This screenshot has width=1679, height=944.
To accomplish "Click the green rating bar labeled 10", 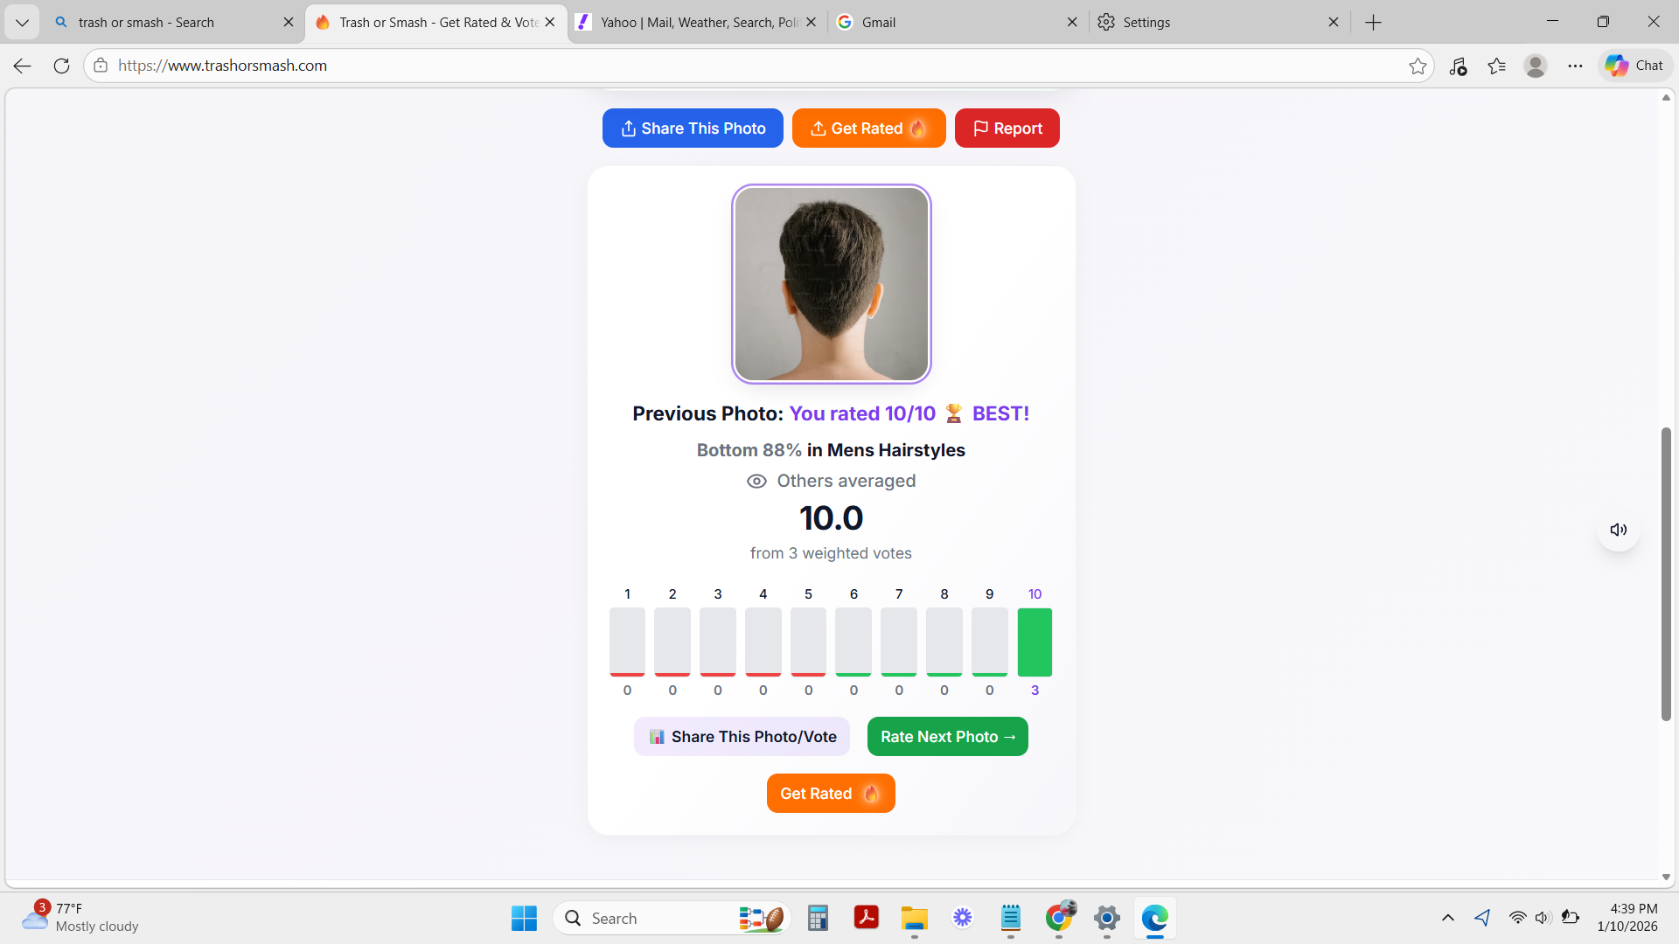I will [1035, 642].
